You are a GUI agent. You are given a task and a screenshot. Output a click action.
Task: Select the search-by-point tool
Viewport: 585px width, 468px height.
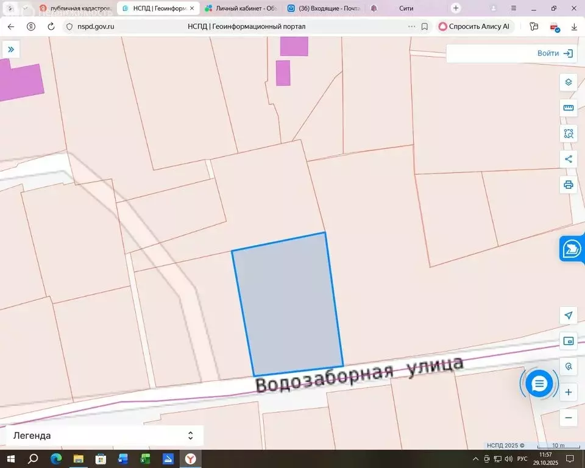point(568,366)
